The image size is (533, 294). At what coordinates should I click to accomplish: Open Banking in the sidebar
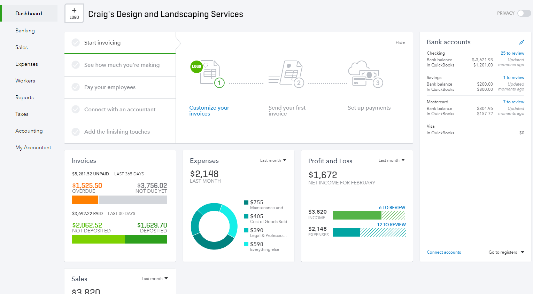(25, 31)
